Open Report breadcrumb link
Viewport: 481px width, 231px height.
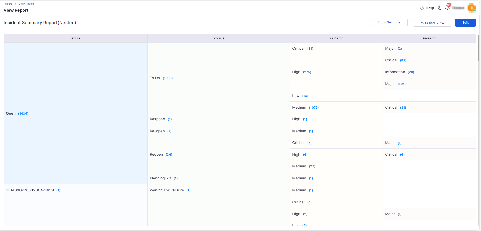pyautogui.click(x=8, y=4)
